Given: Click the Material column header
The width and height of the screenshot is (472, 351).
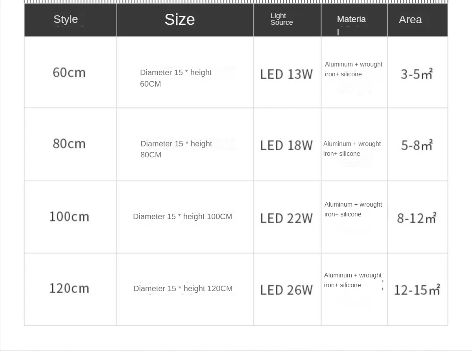Looking at the screenshot, I should pyautogui.click(x=351, y=20).
